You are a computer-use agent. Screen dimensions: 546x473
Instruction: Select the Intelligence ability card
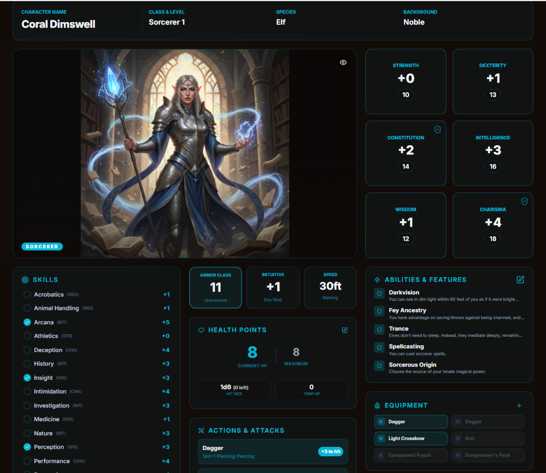(493, 153)
